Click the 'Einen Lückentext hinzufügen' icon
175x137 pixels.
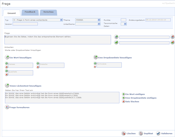click(7, 86)
